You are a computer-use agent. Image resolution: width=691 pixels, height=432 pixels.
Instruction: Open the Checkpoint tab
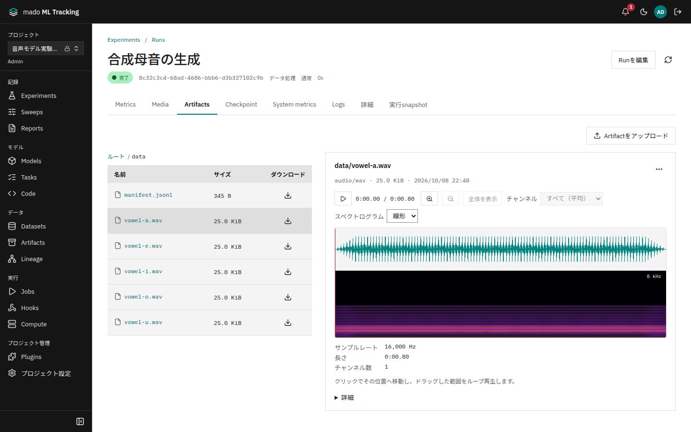coord(241,105)
